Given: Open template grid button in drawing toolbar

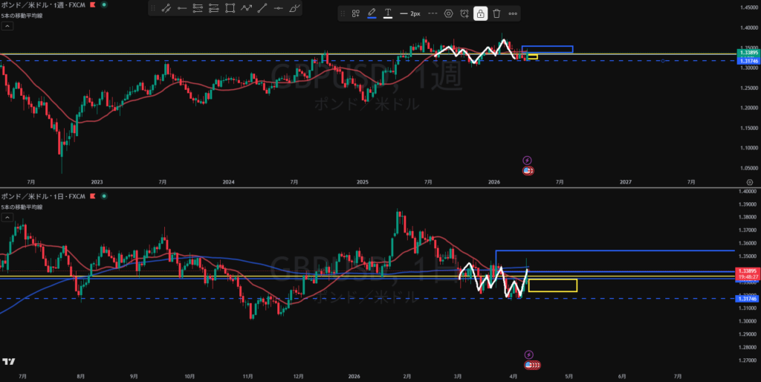Looking at the screenshot, I should point(356,13).
